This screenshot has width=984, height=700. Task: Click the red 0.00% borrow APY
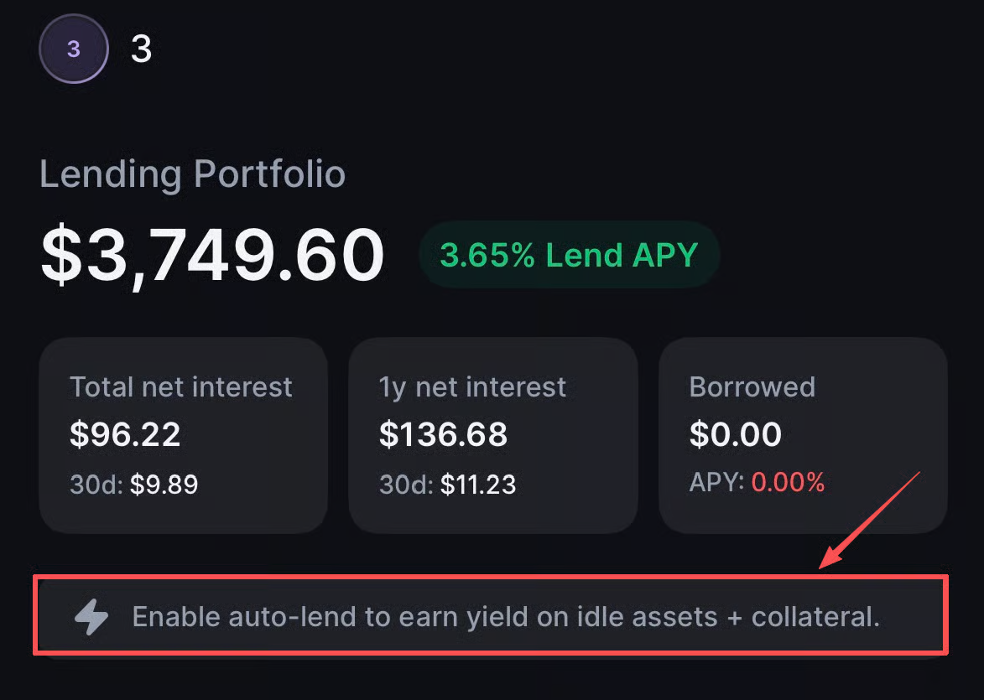[788, 482]
